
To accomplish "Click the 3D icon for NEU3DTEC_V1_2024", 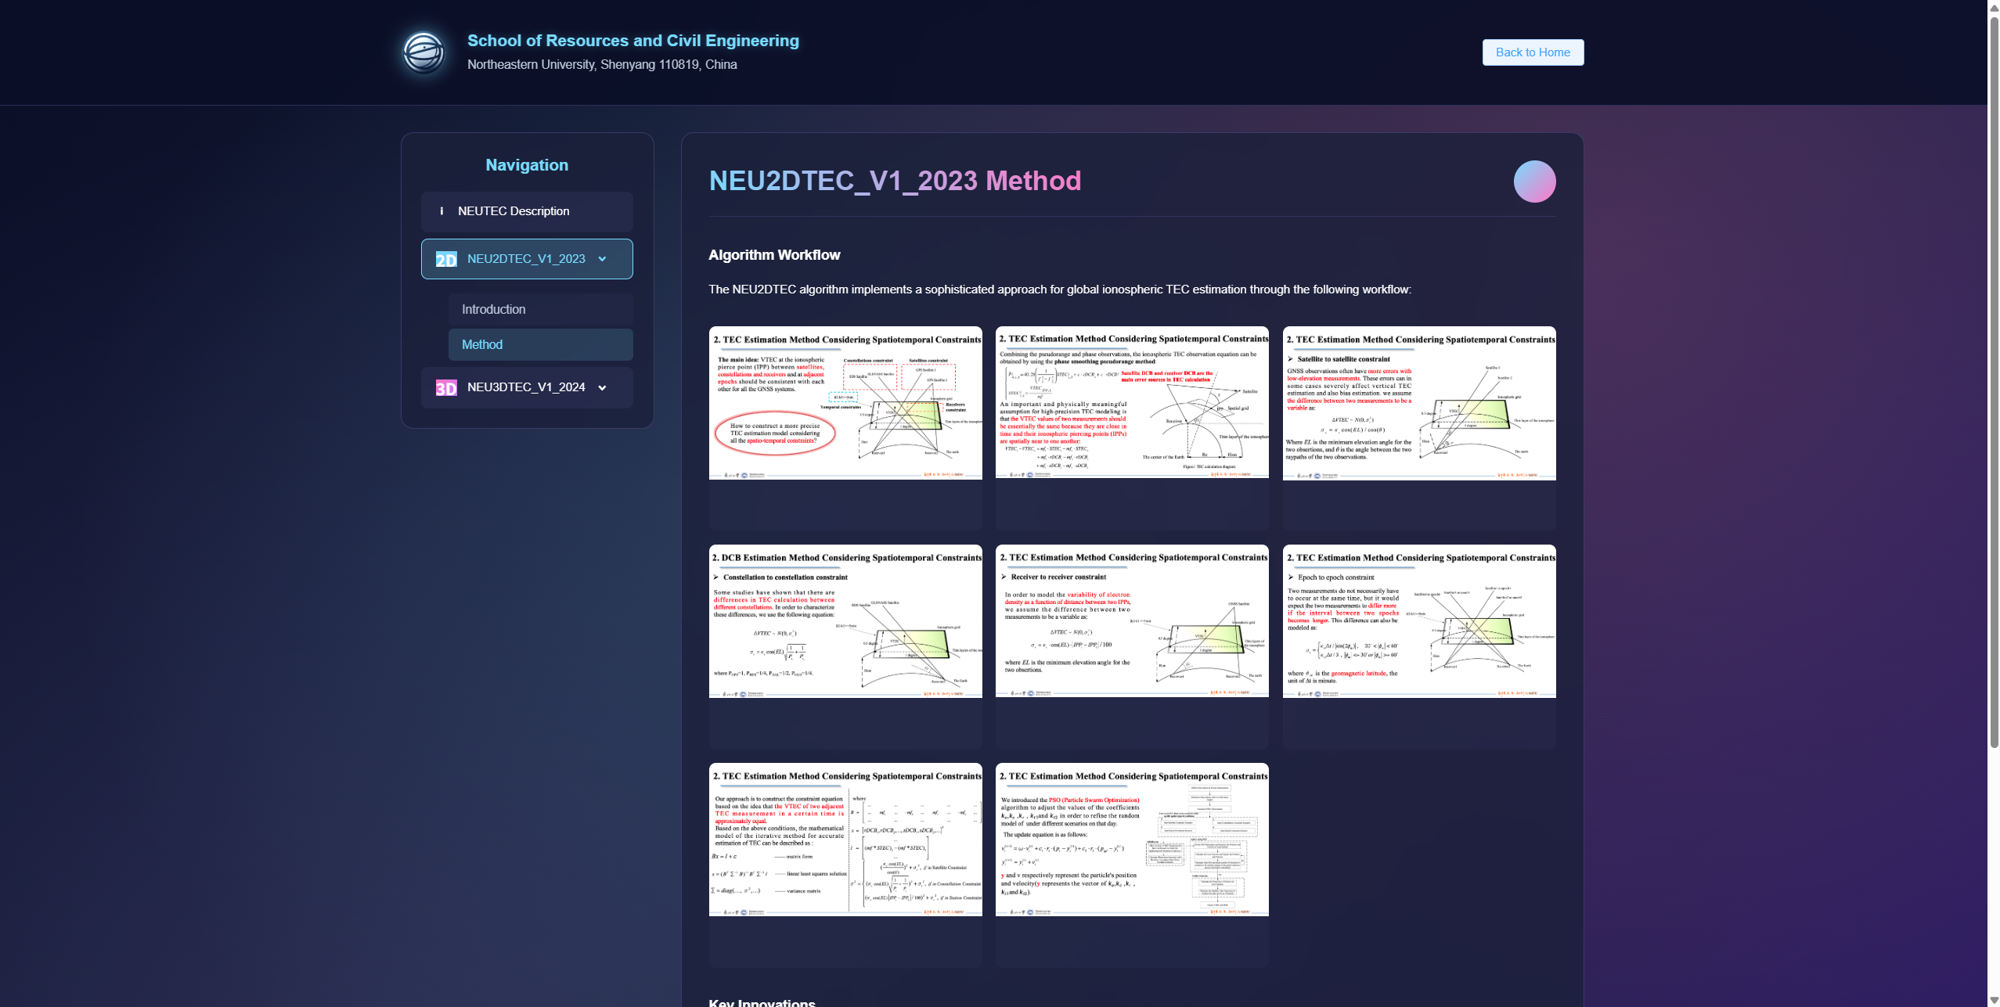I will pyautogui.click(x=446, y=388).
